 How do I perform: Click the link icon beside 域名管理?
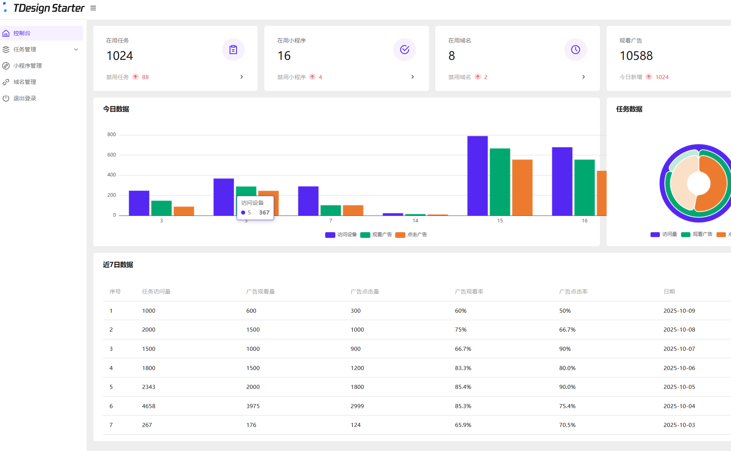pos(6,82)
